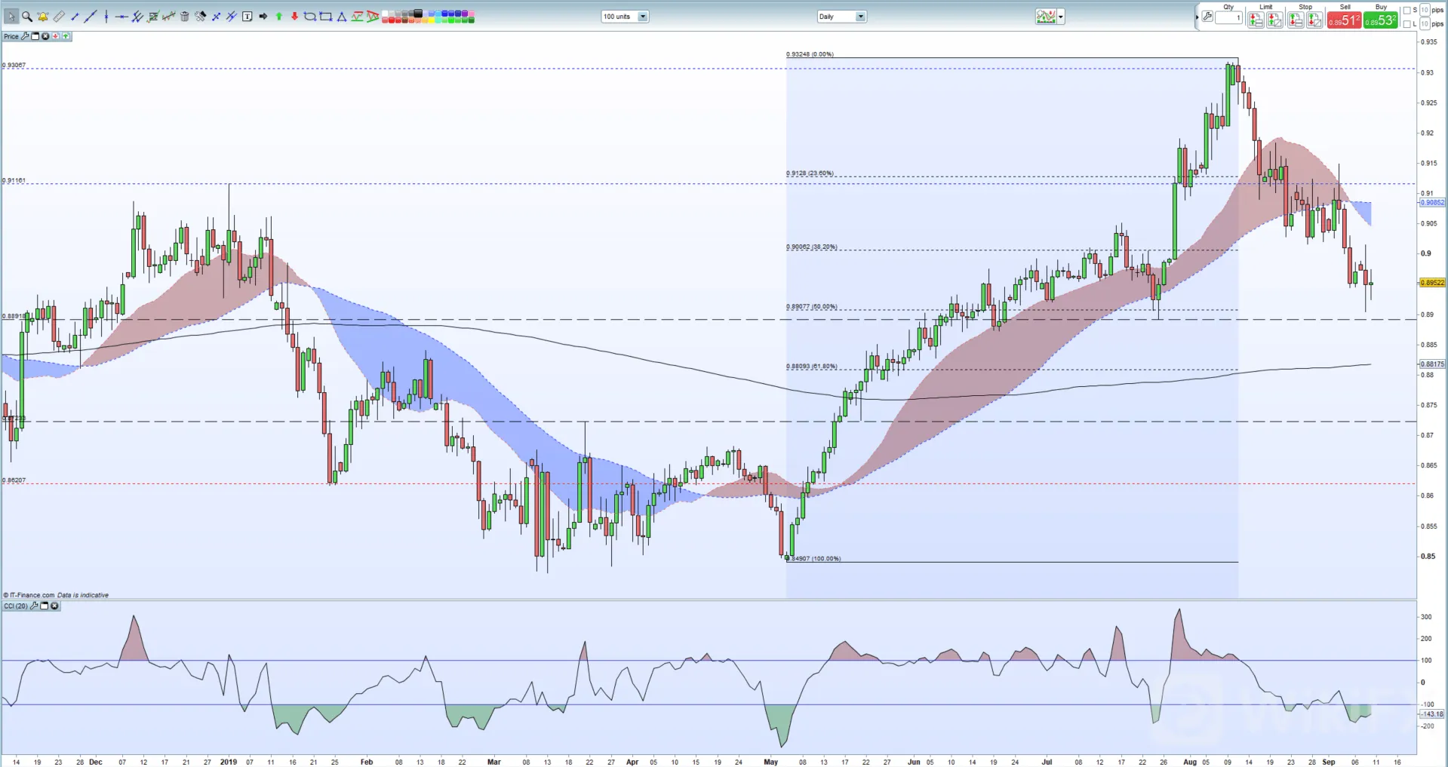
Task: Open order ticket wrench settings
Action: (1207, 17)
